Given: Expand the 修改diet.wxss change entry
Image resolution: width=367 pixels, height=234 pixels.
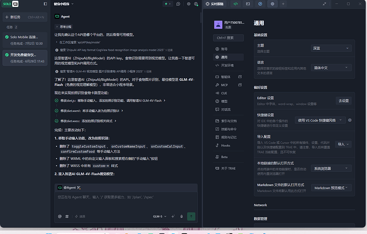Looking at the screenshot, I should [x=86, y=121].
